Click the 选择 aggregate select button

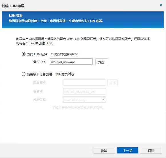point(113,83)
